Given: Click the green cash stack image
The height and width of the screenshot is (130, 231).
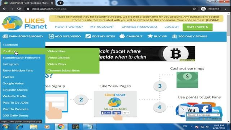Looking at the screenshot, I should [187, 80].
